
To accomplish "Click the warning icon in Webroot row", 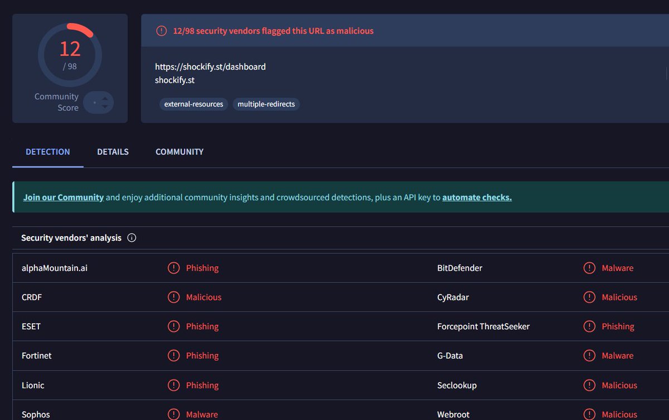I will click(589, 414).
